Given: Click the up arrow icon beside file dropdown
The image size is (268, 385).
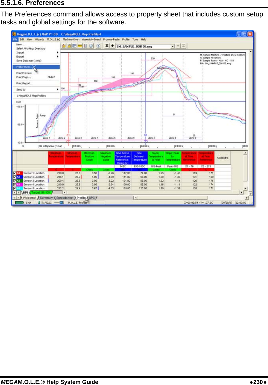Looking at the screenshot, I should [x=178, y=46].
